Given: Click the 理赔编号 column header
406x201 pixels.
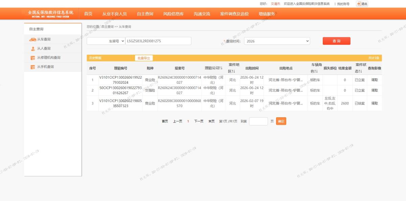Looking at the screenshot, I should [x=120, y=68].
